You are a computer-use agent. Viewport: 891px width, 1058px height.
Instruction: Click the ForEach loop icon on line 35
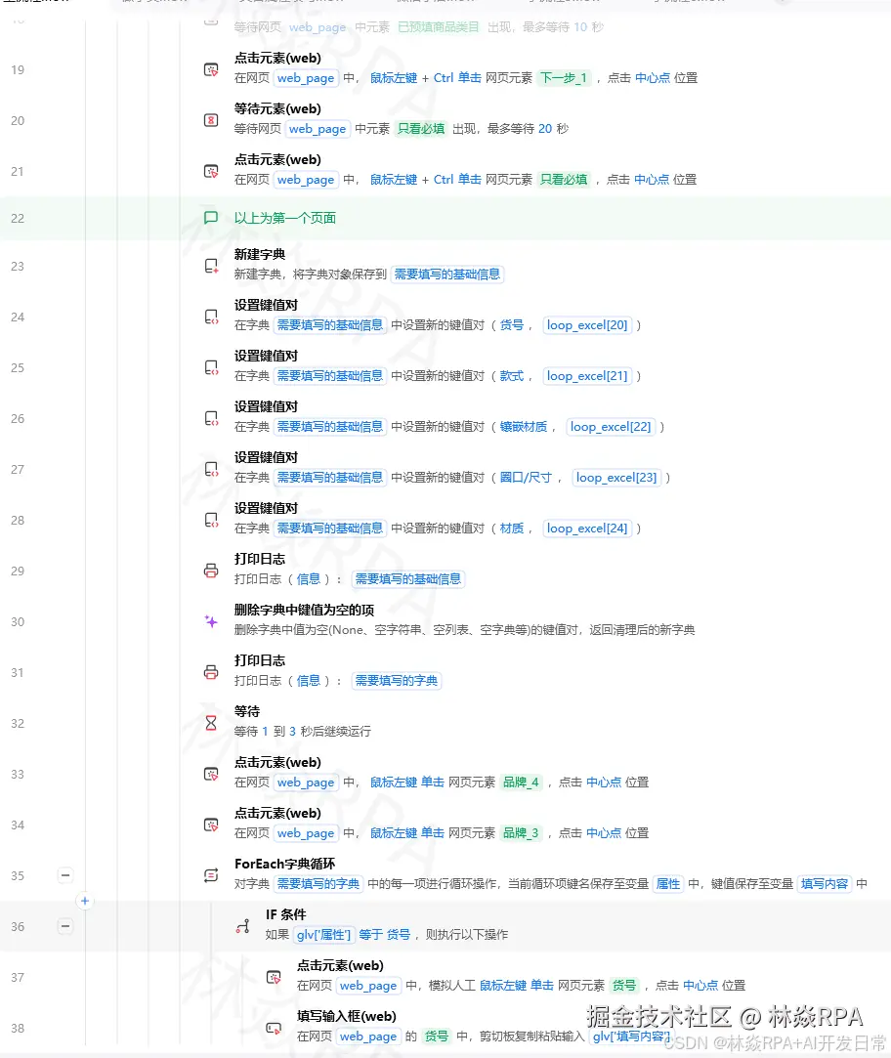tap(211, 876)
